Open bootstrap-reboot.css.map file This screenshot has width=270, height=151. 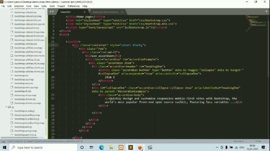point(28,16)
